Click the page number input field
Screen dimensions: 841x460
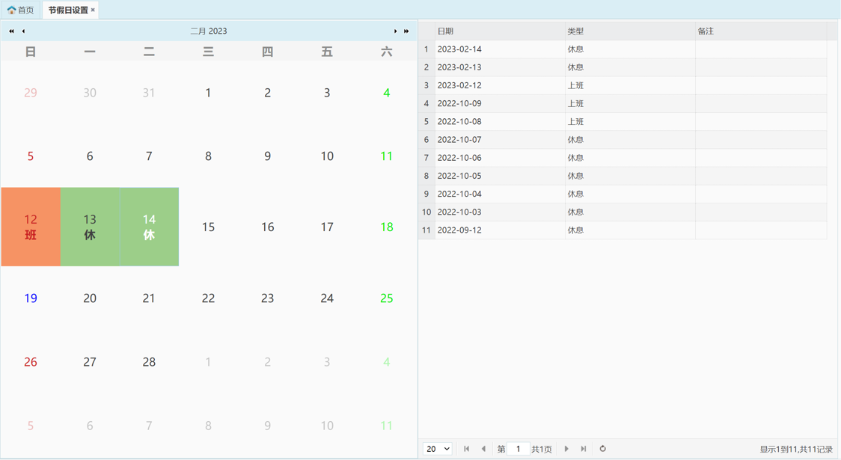[x=518, y=449]
